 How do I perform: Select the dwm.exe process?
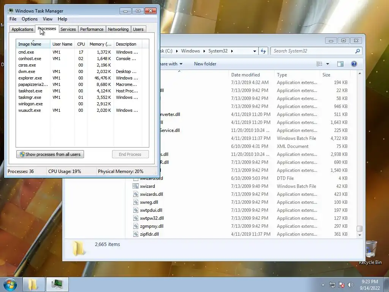click(79, 71)
